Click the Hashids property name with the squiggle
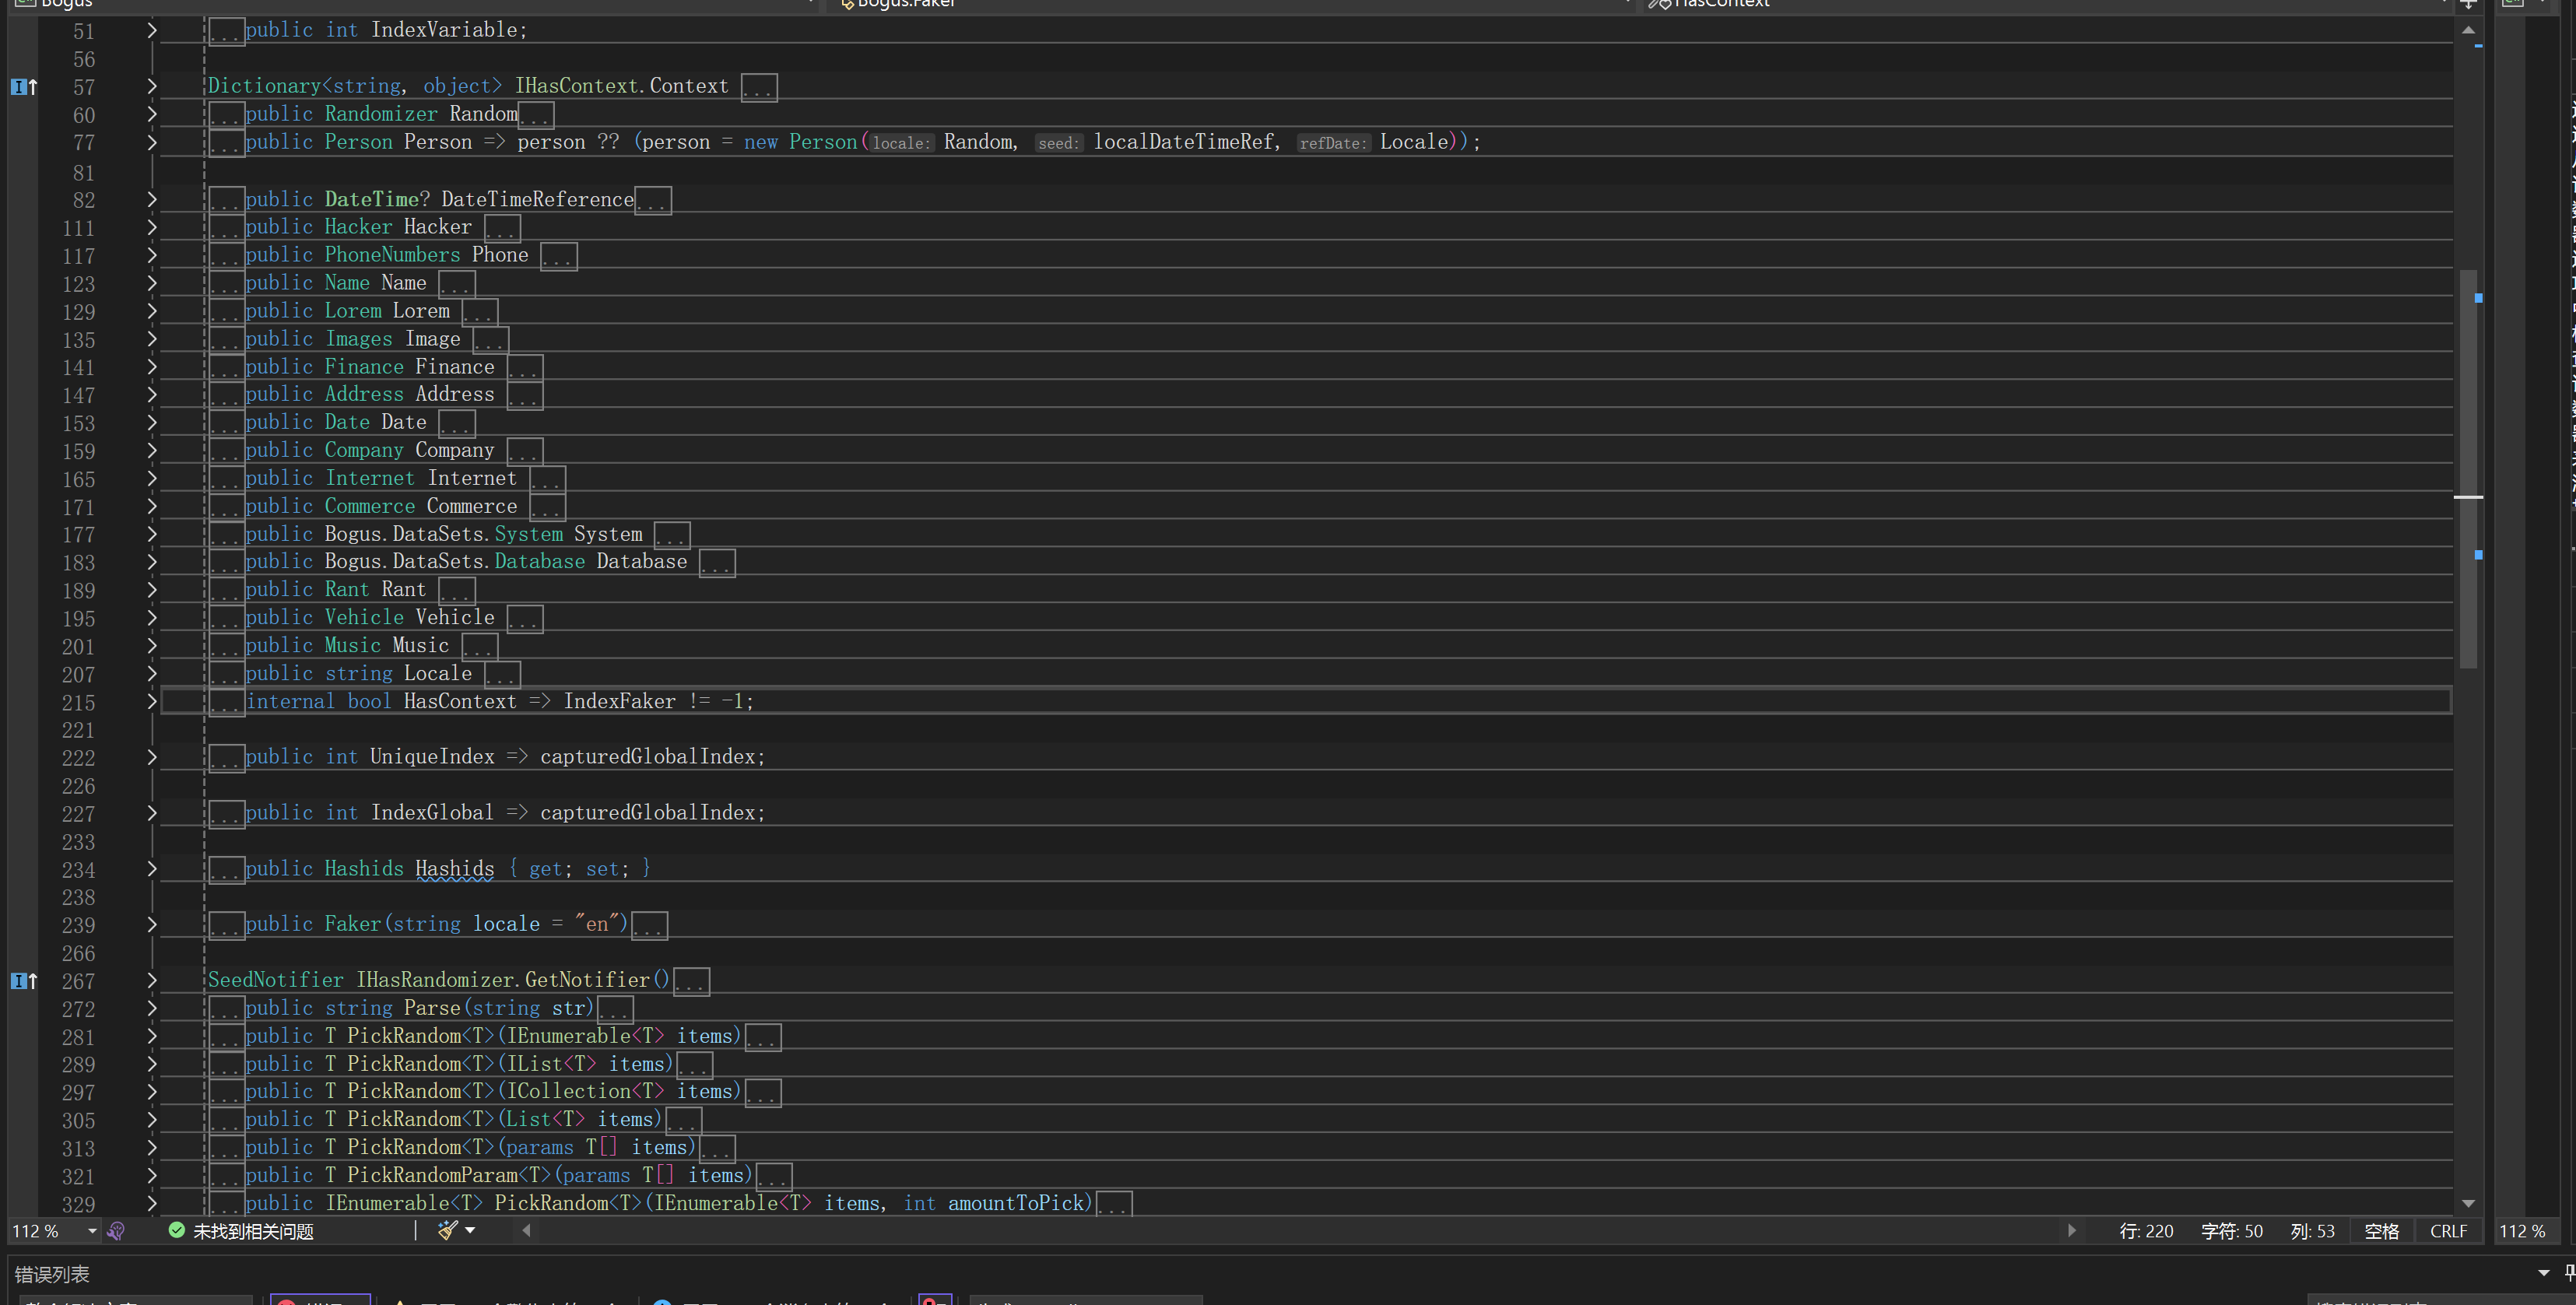2576x1305 pixels. point(455,869)
